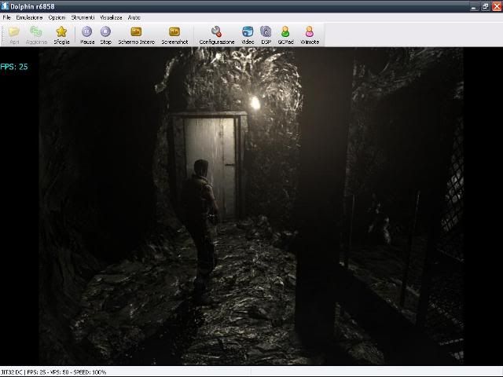Open the Aiuto help menu
This screenshot has height=377, width=503.
coord(134,16)
